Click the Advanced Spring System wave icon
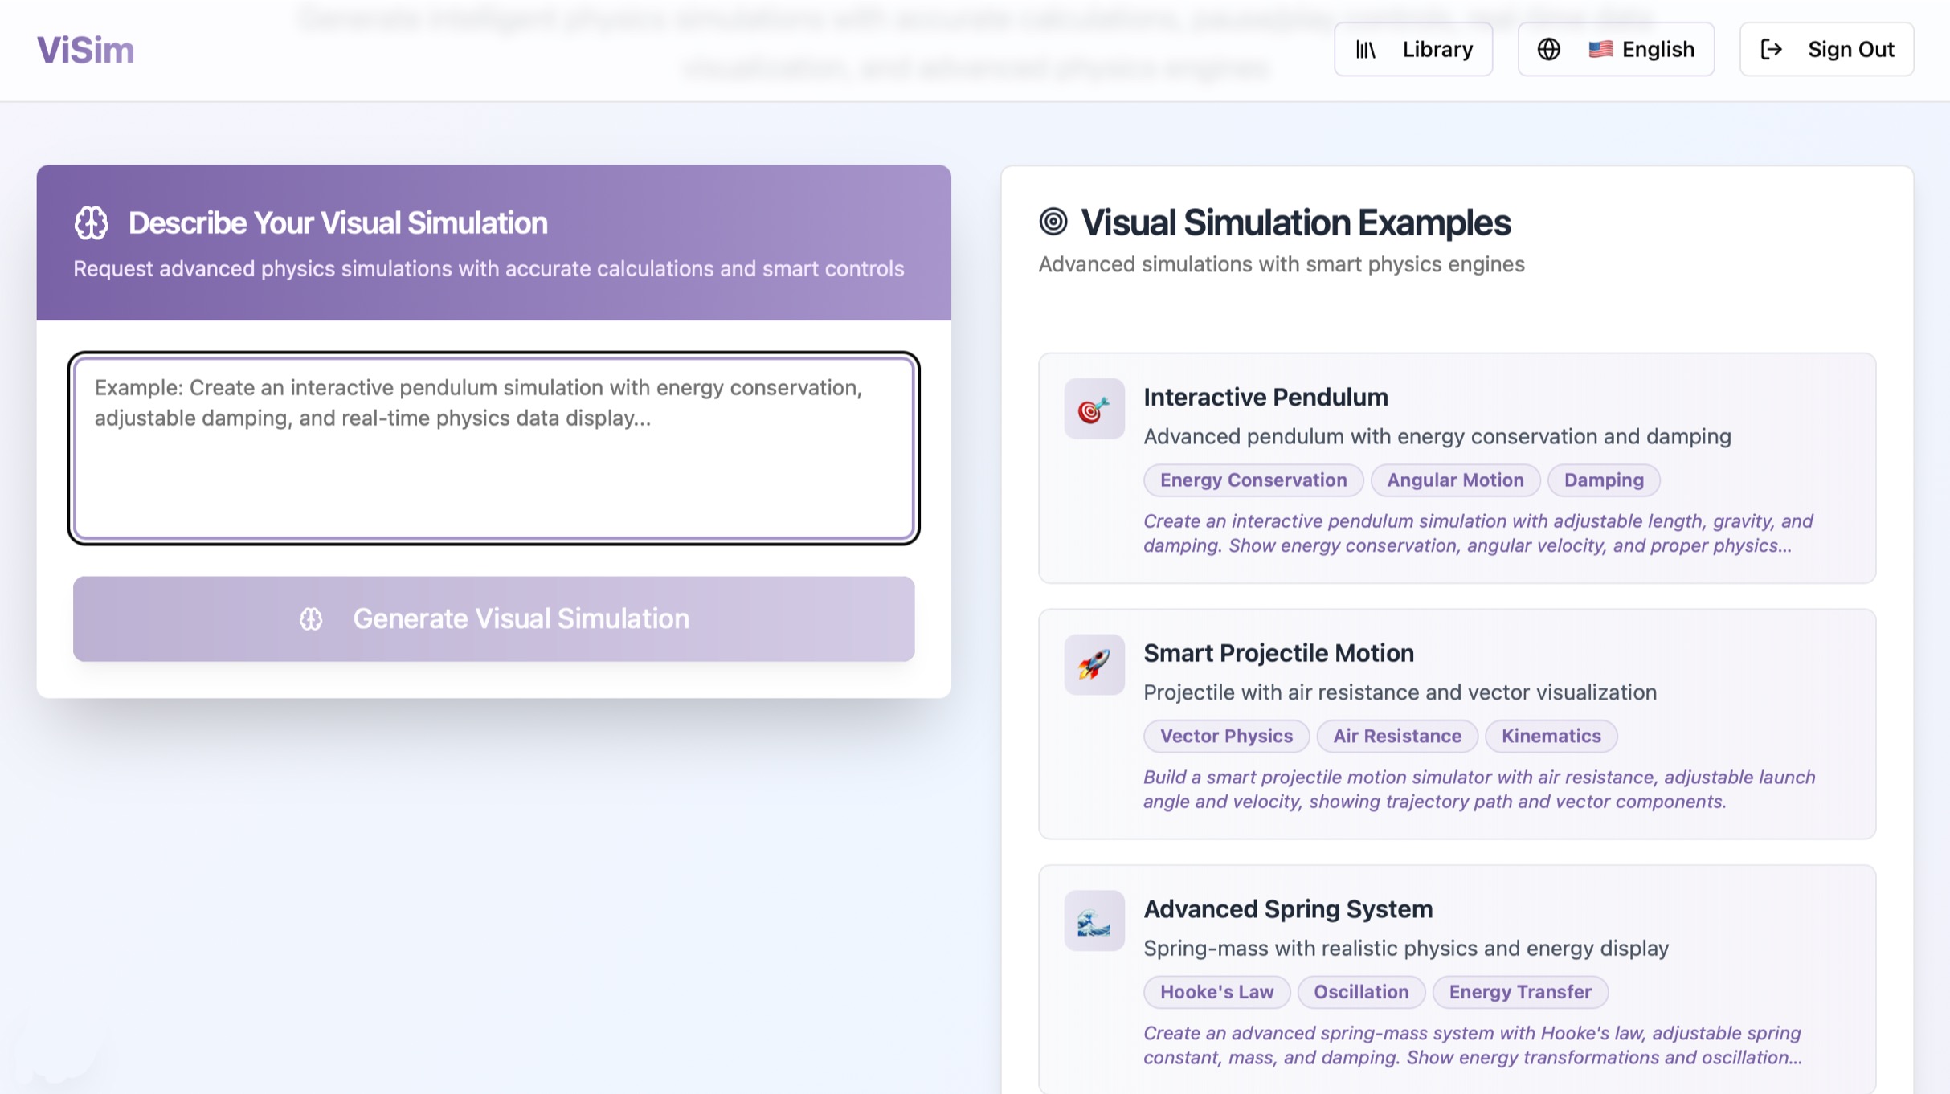The image size is (1950, 1094). (x=1094, y=921)
